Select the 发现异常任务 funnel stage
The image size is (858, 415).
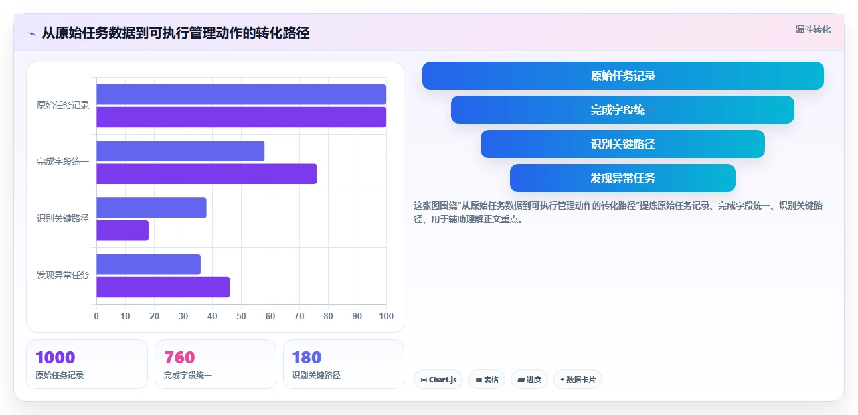622,178
